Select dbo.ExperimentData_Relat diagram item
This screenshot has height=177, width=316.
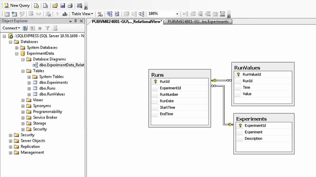(x=62, y=65)
